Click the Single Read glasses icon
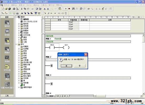Viewport: 145px width, 105px height. 89,9
